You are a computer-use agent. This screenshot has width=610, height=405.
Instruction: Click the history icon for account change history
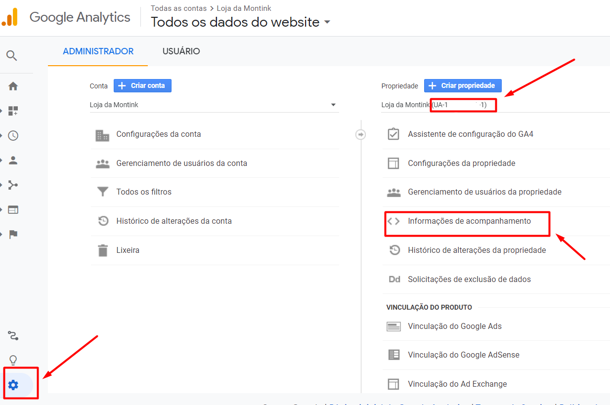point(103,221)
